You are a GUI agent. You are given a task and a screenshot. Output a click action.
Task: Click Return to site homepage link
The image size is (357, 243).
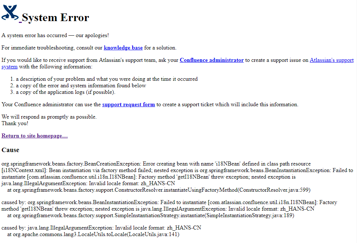(x=35, y=136)
